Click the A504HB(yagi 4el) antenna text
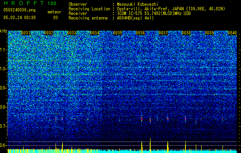The height and width of the screenshot is (153, 241). tap(135, 18)
